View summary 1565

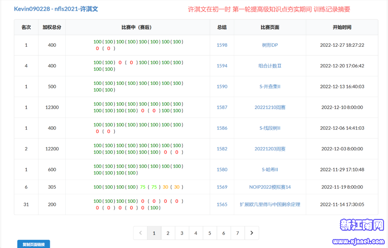(x=222, y=205)
